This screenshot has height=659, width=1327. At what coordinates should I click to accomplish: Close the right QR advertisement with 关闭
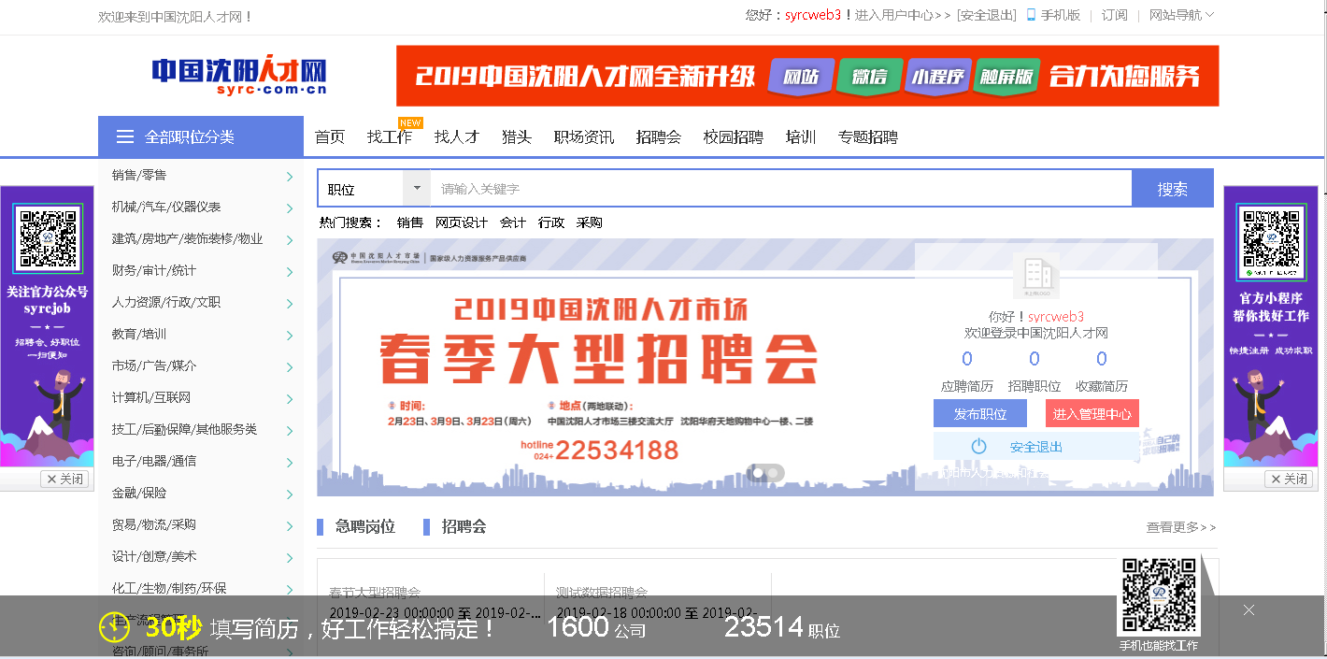pos(1289,479)
